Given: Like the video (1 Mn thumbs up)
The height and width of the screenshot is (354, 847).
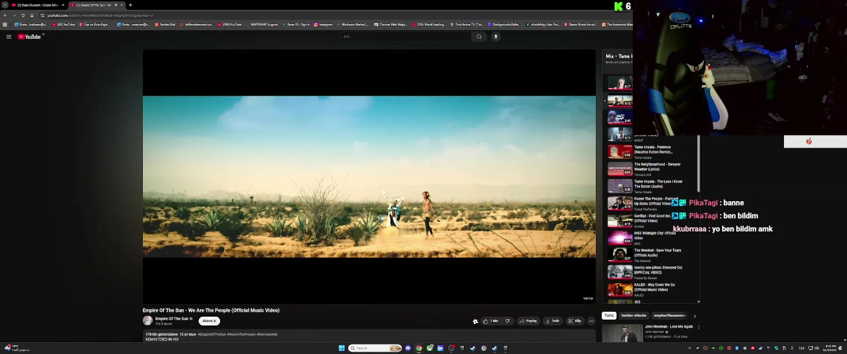Looking at the screenshot, I should click(491, 321).
